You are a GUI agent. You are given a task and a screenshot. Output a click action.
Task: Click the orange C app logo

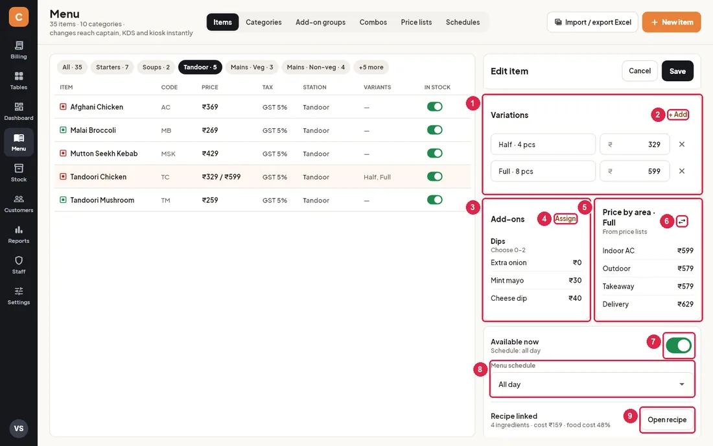pos(19,17)
